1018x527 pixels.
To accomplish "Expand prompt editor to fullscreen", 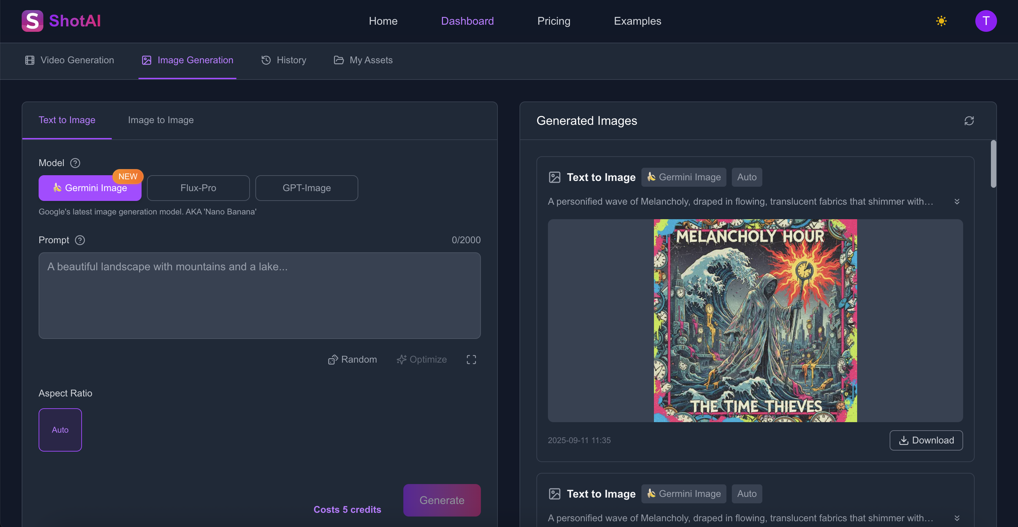I will click(471, 359).
